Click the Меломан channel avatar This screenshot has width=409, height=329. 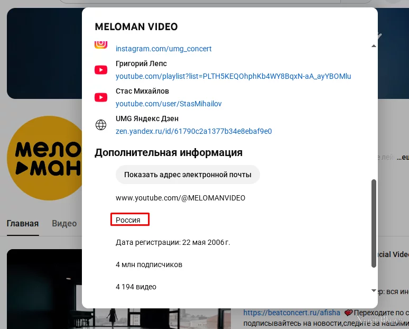click(44, 158)
